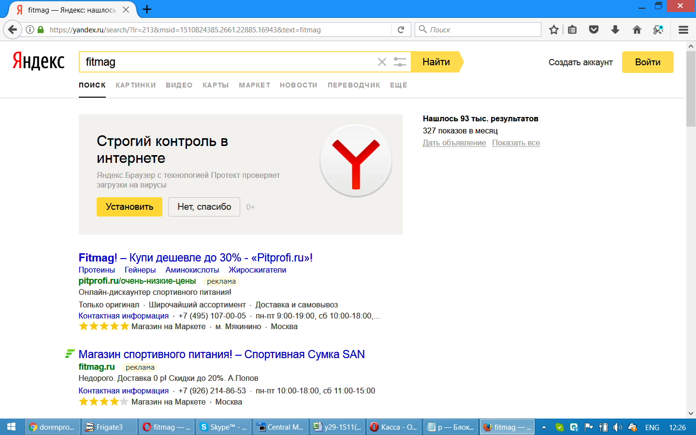
Task: Open the Notepad Блокнот taskbar item
Action: coord(451,427)
